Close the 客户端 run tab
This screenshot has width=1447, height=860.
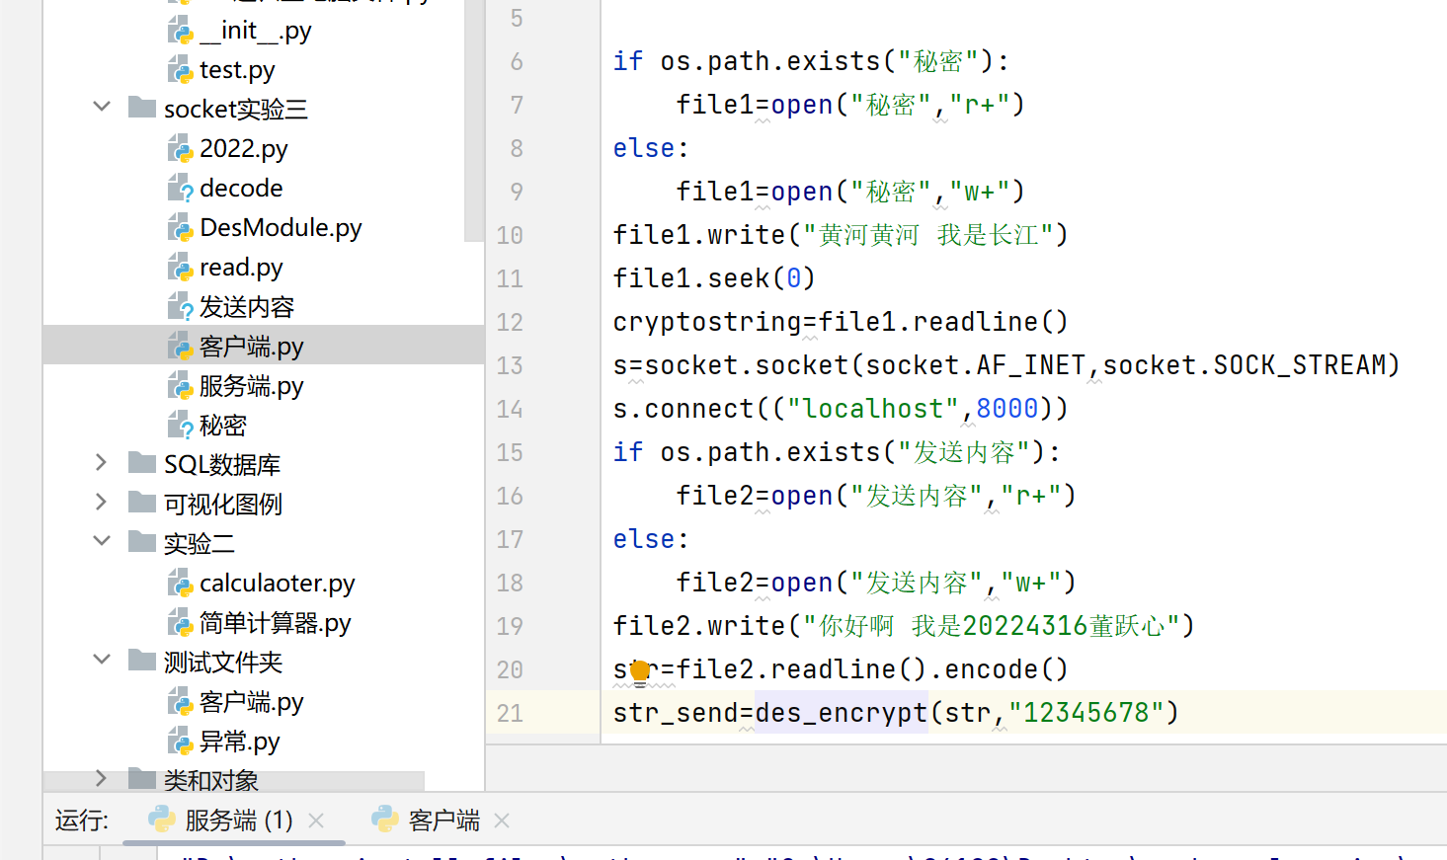click(502, 821)
